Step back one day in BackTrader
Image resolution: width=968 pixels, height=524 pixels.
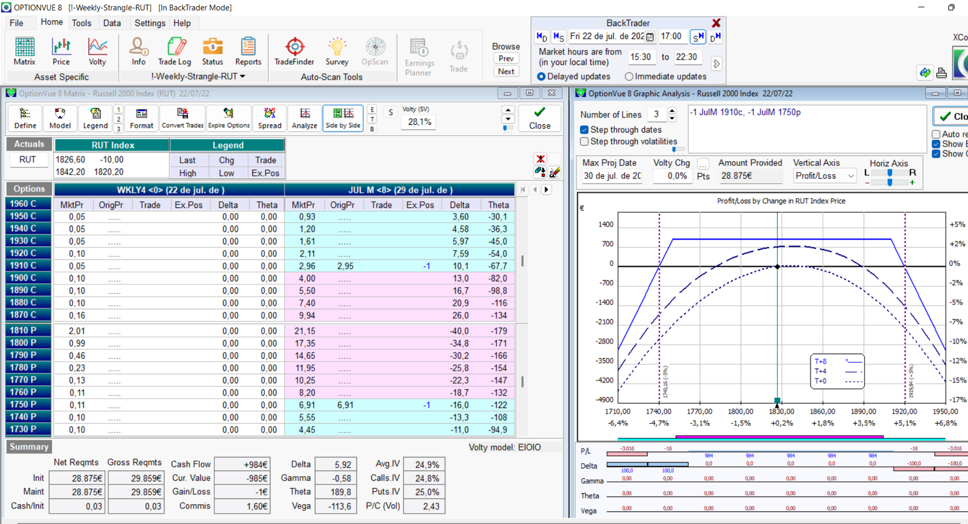pos(541,36)
